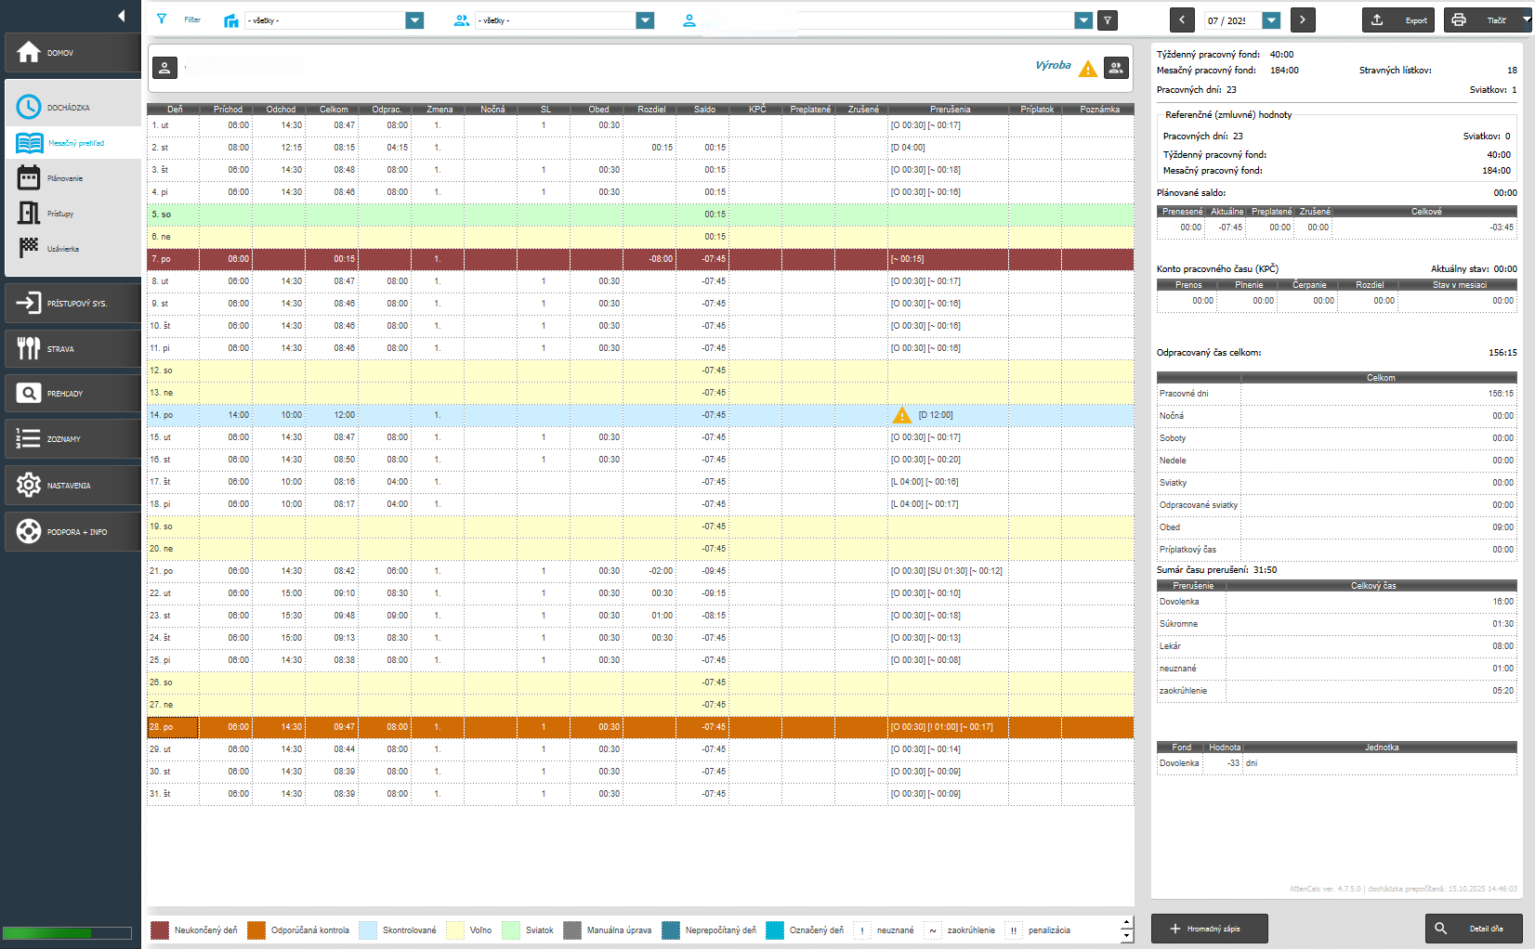Open Podpora + Info help section
The height and width of the screenshot is (949, 1535).
tap(72, 531)
